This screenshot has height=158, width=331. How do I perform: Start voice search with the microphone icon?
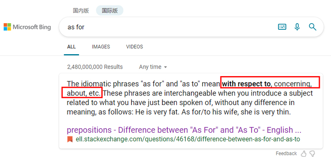297,27
